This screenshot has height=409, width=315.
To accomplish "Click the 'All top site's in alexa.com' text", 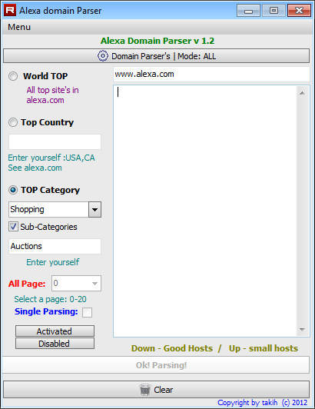I will [52, 95].
